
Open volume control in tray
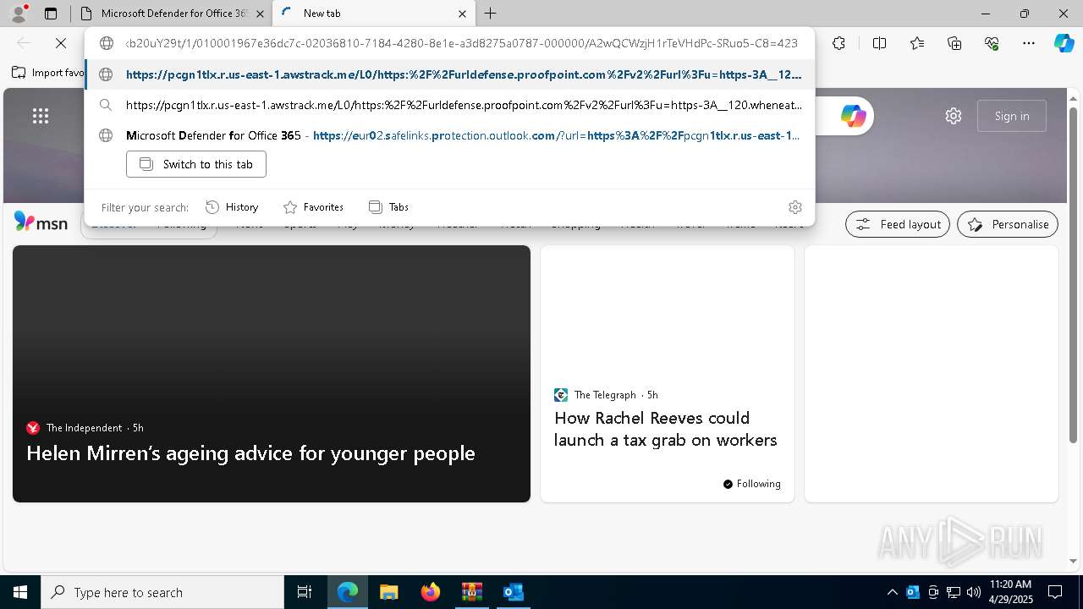(x=974, y=592)
